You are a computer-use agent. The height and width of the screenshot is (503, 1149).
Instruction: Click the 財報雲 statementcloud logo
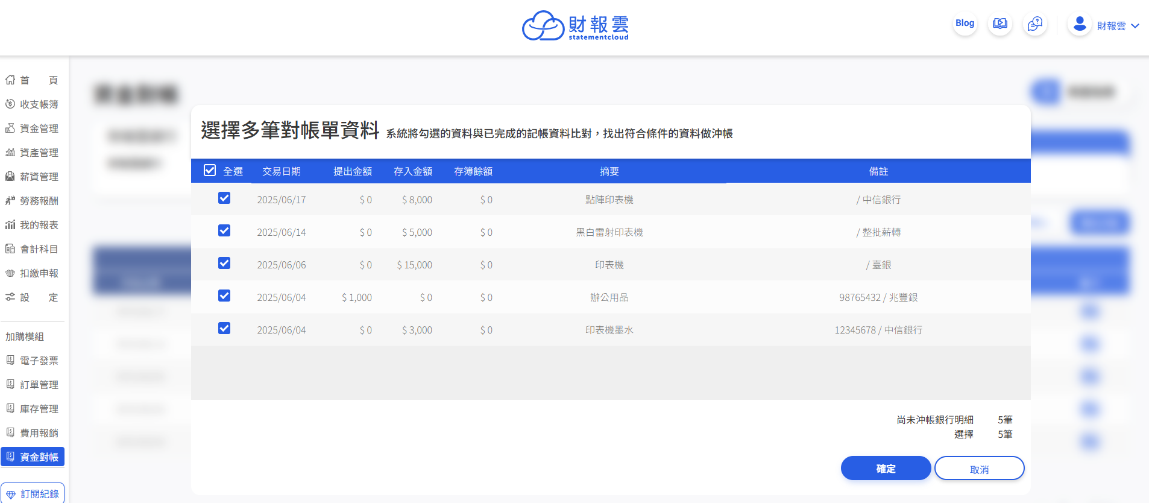click(575, 26)
